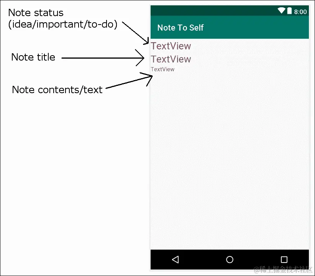
Task: Tap the Wi-Fi signal icon in status bar
Action: point(282,11)
